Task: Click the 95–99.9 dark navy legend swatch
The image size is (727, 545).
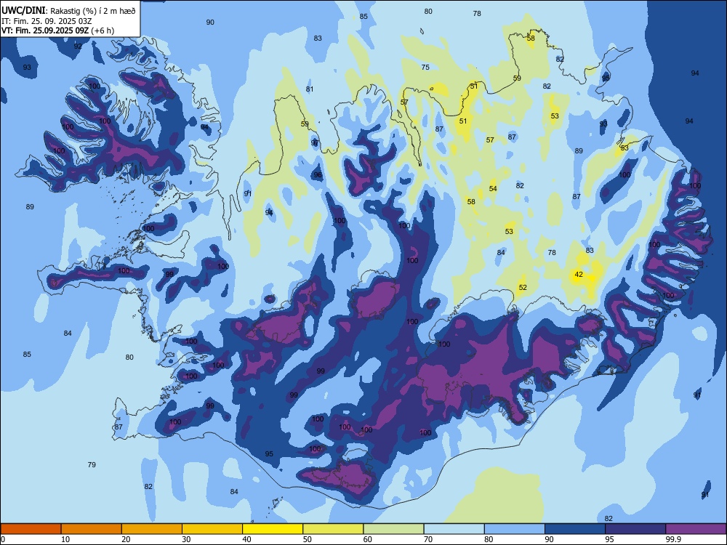Action: click(x=635, y=529)
